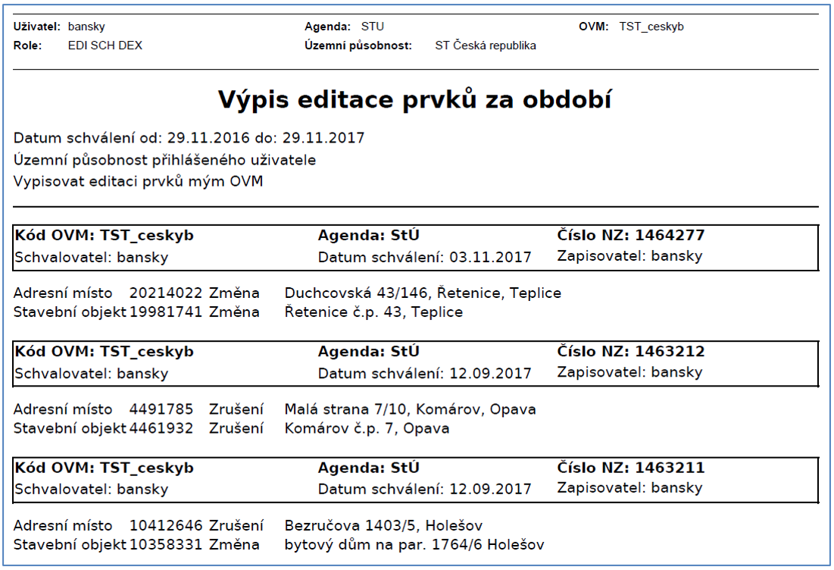Click the entry Komárov č.p. 7, Opava
The height and width of the screenshot is (570, 834).
(367, 428)
